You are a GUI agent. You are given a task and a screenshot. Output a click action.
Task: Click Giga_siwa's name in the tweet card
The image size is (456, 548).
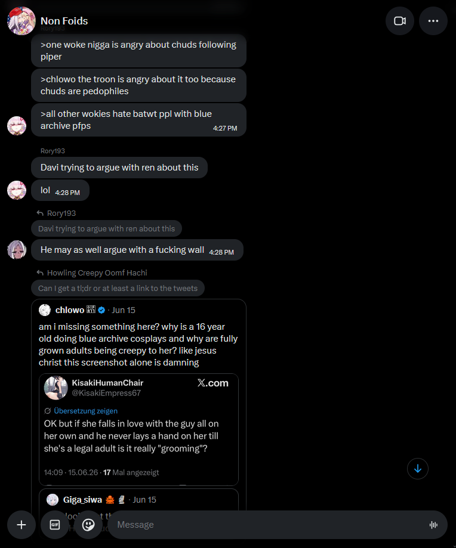coord(82,500)
